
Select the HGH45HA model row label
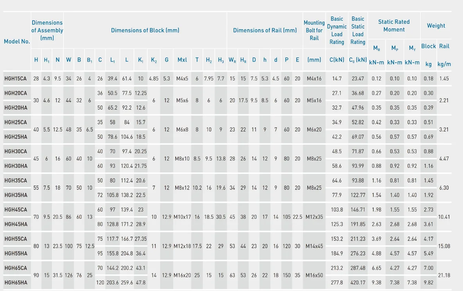(x=16, y=224)
